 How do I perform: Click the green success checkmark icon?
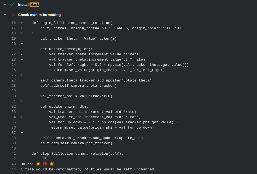(x=12, y=4)
